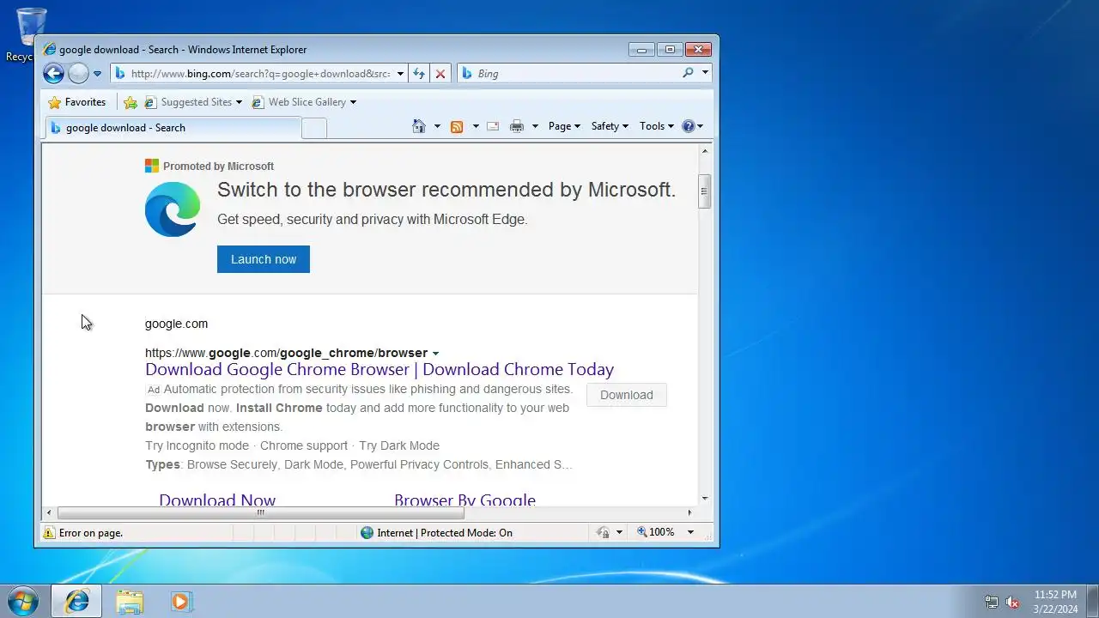Screen dimensions: 1099x618
Task: Click the network tray icon
Action: coord(992,603)
